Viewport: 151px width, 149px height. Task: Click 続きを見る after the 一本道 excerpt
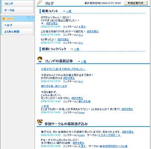pyautogui.click(x=127, y=109)
